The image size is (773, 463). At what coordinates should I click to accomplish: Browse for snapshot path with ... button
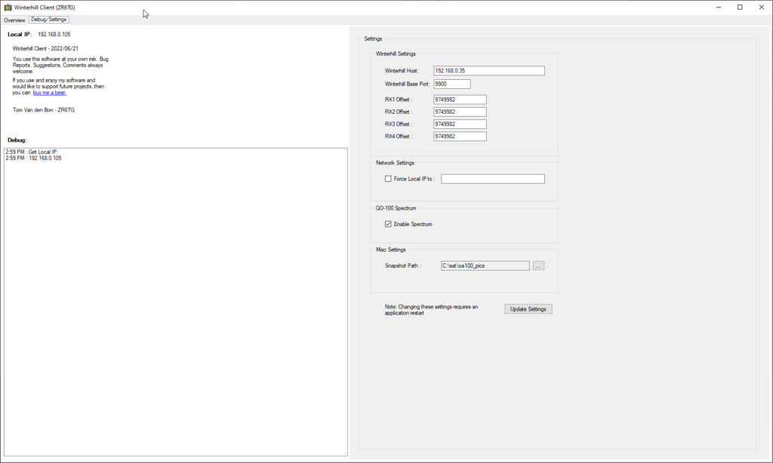coord(538,266)
